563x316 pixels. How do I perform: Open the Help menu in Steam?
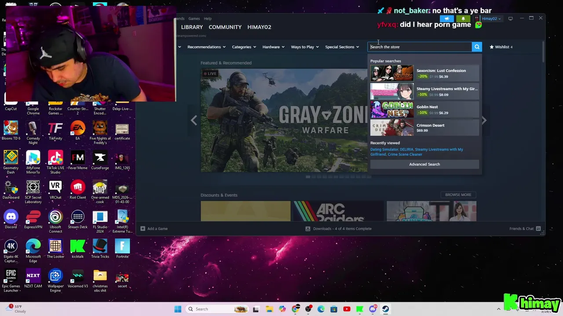tap(208, 18)
